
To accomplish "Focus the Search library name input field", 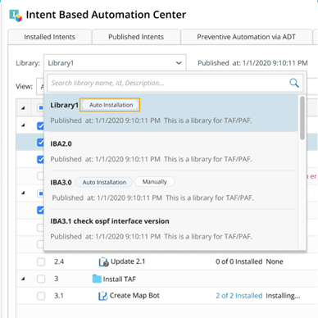I will (x=168, y=83).
